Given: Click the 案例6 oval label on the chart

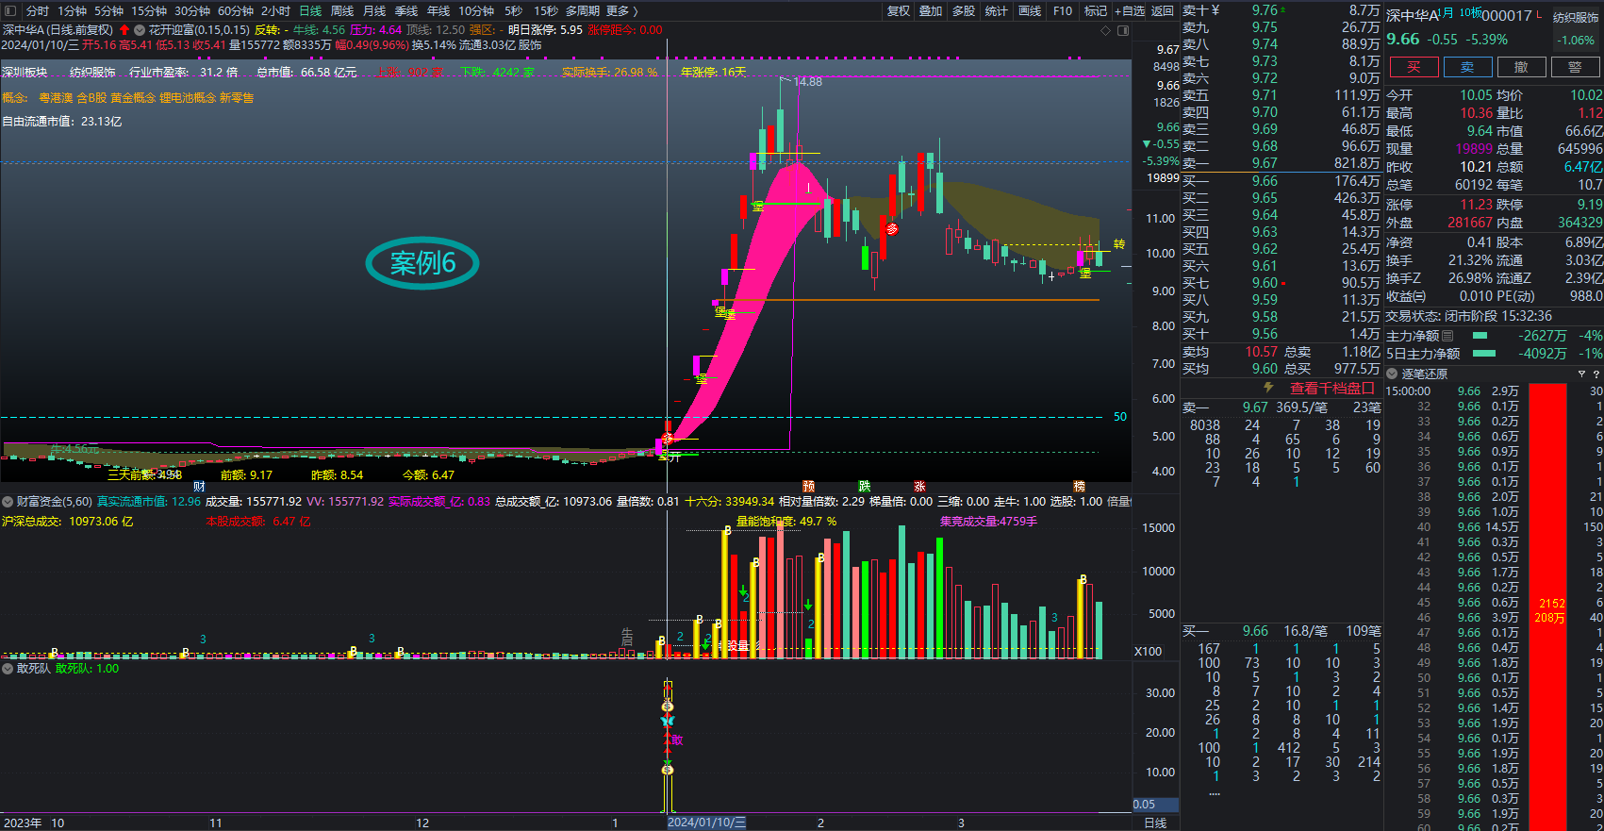Looking at the screenshot, I should point(422,263).
